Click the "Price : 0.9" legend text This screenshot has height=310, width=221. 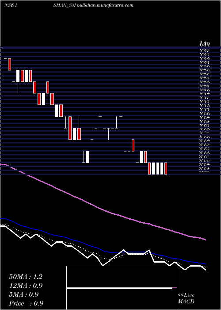[26, 303]
